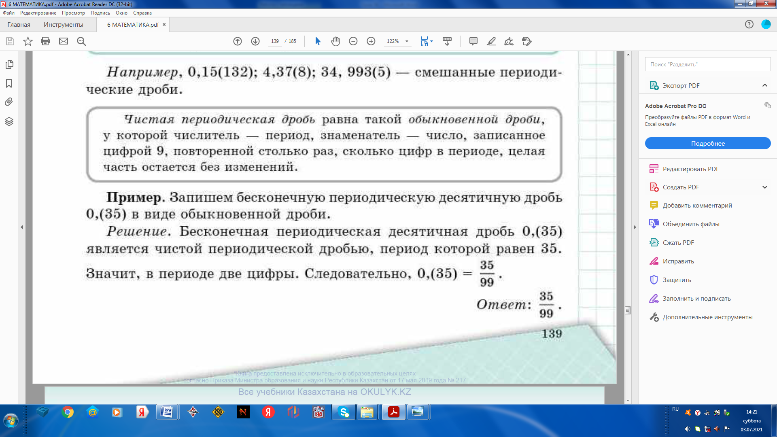Switch to the Инструменты tab

click(64, 25)
